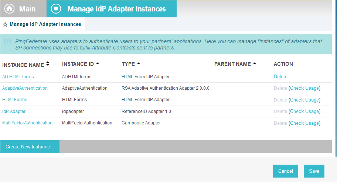Image resolution: width=337 pixels, height=182 pixels.
Task: Switch to the Main tab
Action: (23, 9)
